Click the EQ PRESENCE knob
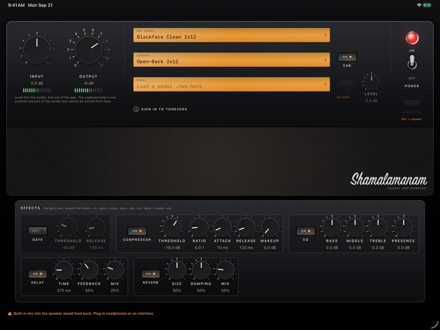 (403, 227)
